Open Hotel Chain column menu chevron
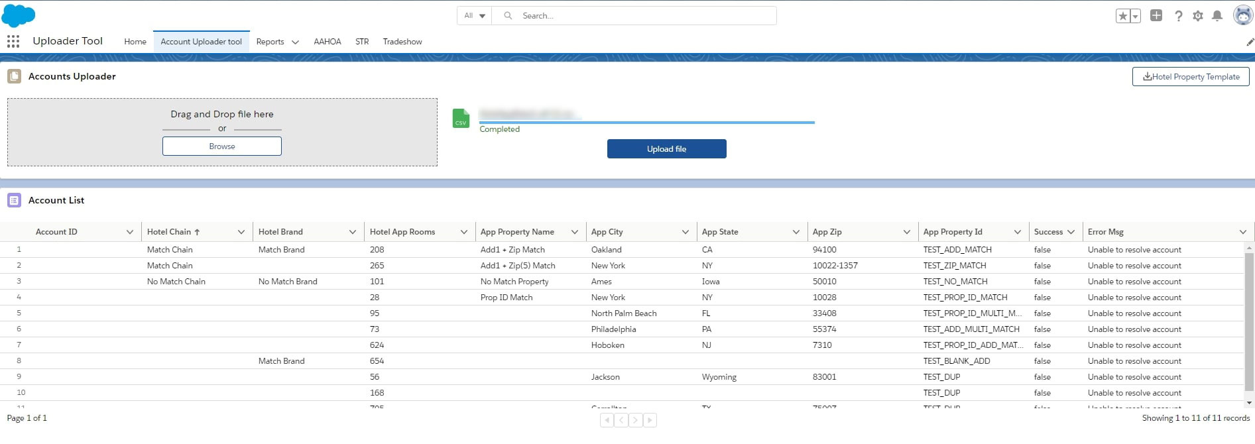Image resolution: width=1255 pixels, height=444 pixels. (x=241, y=232)
